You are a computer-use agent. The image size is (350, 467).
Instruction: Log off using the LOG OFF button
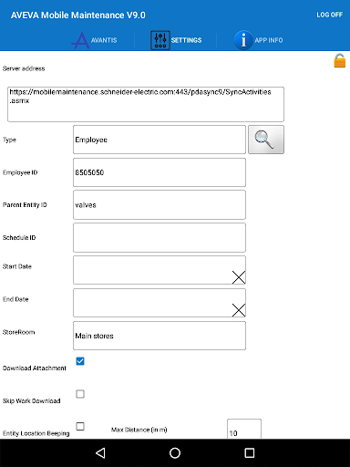click(x=329, y=15)
